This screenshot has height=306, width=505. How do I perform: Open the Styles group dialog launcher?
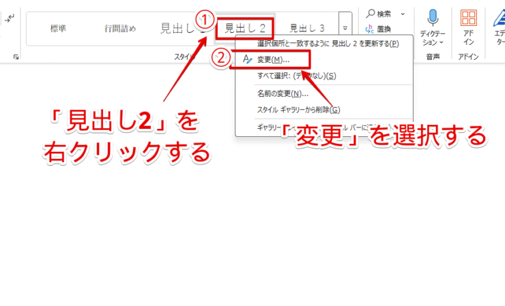point(16,57)
